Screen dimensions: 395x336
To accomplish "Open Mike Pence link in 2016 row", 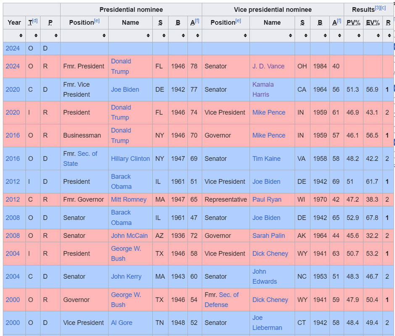I will (x=269, y=135).
